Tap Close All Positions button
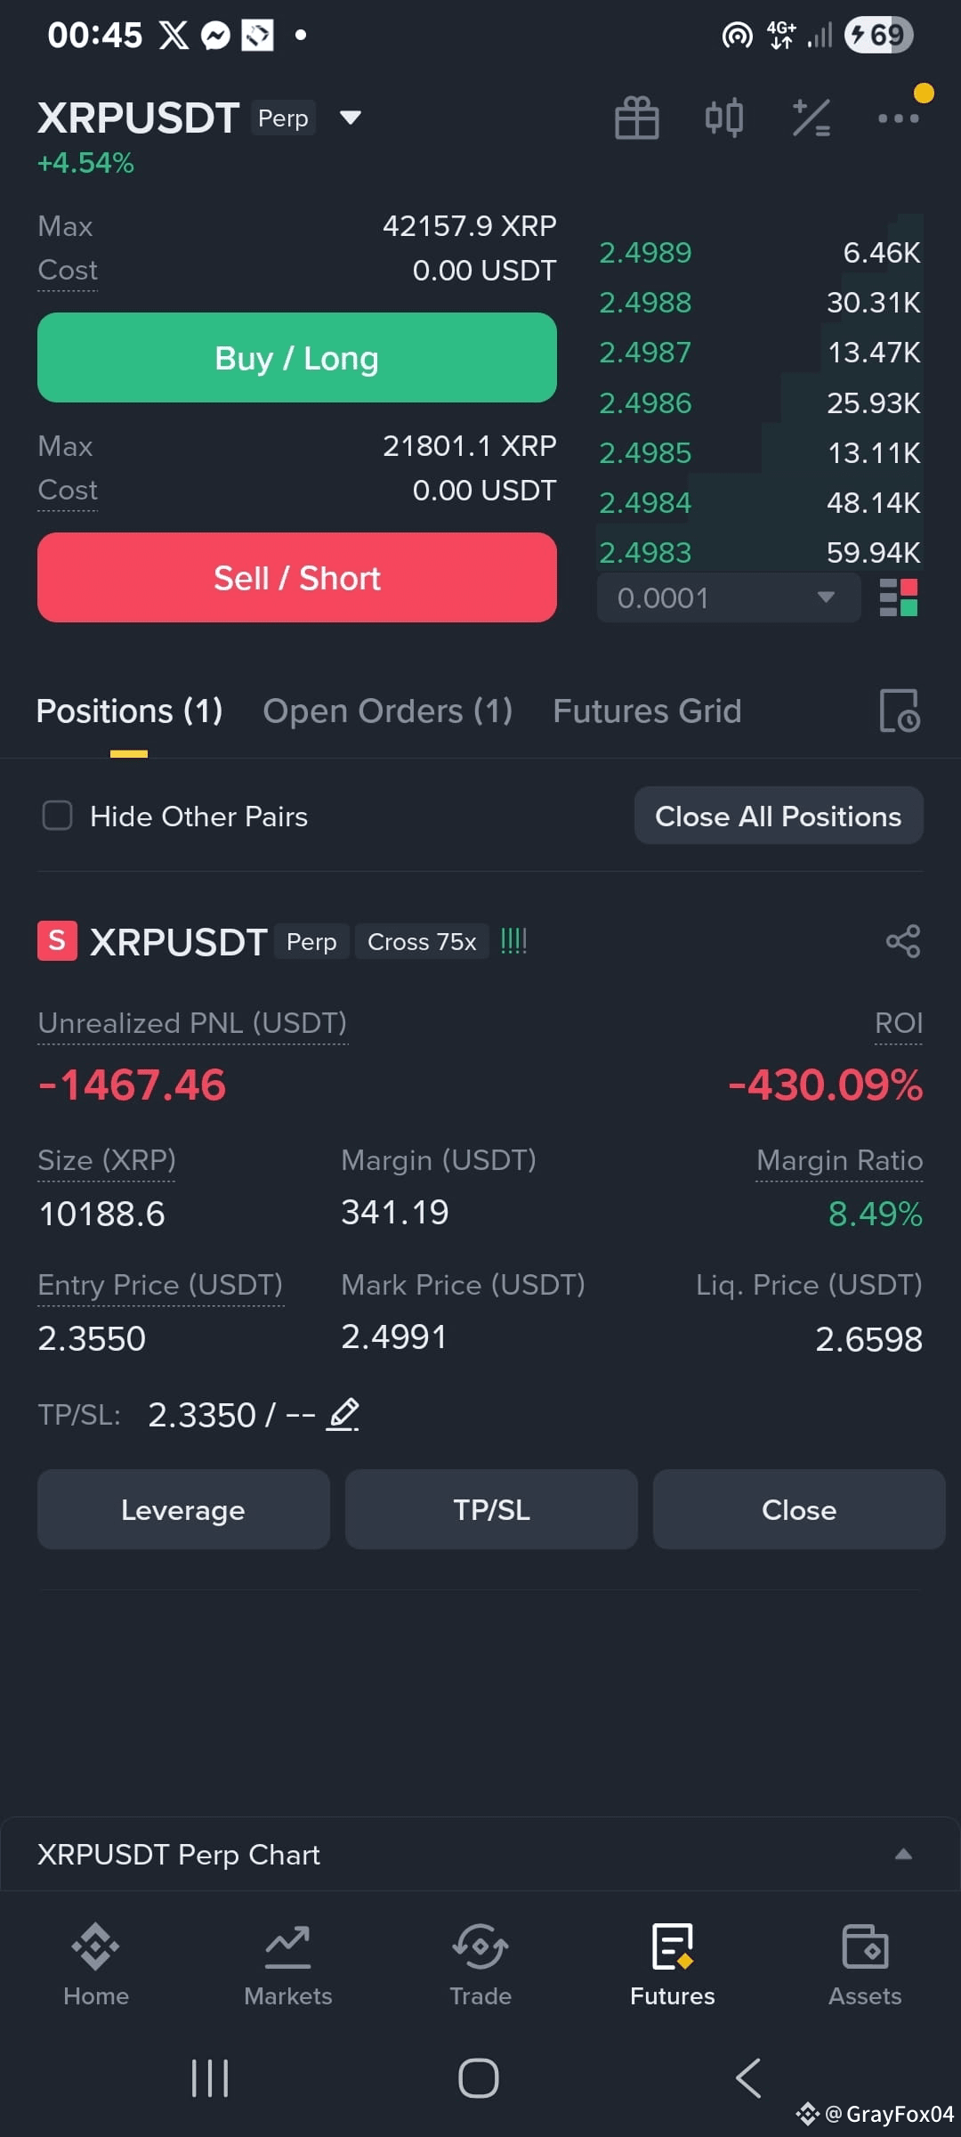Screen dimensions: 961x2137 click(779, 816)
